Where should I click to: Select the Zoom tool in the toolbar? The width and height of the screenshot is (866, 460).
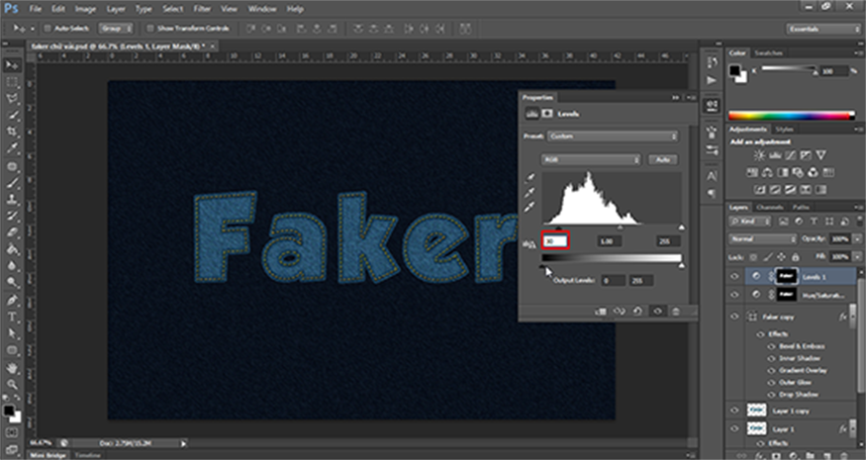point(12,385)
